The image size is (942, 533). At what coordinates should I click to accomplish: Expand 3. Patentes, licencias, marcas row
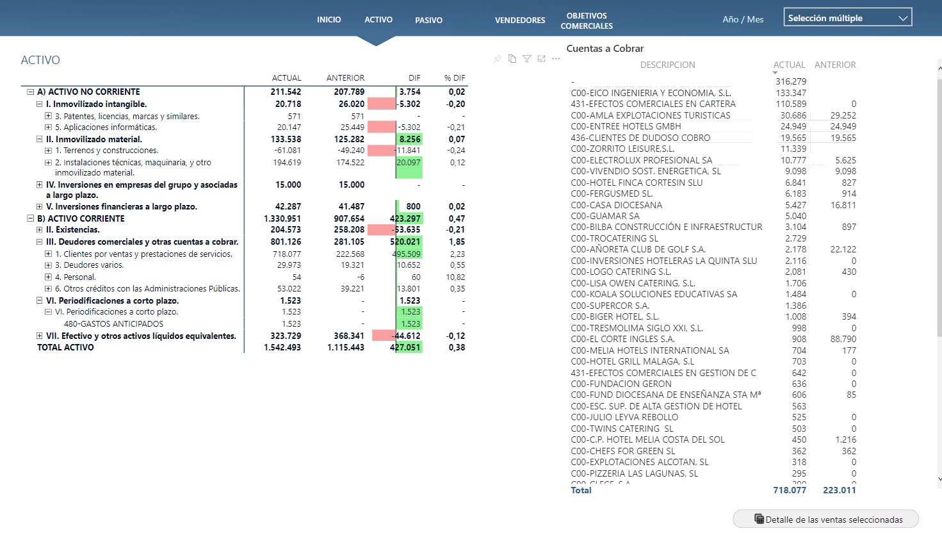coord(48,117)
